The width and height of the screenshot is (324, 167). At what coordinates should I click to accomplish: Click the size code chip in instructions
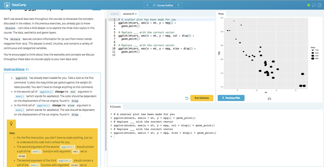(71, 106)
